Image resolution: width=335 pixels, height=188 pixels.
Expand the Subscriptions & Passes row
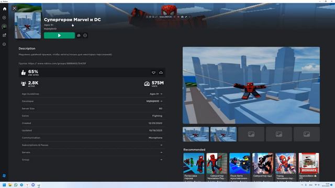(92, 145)
